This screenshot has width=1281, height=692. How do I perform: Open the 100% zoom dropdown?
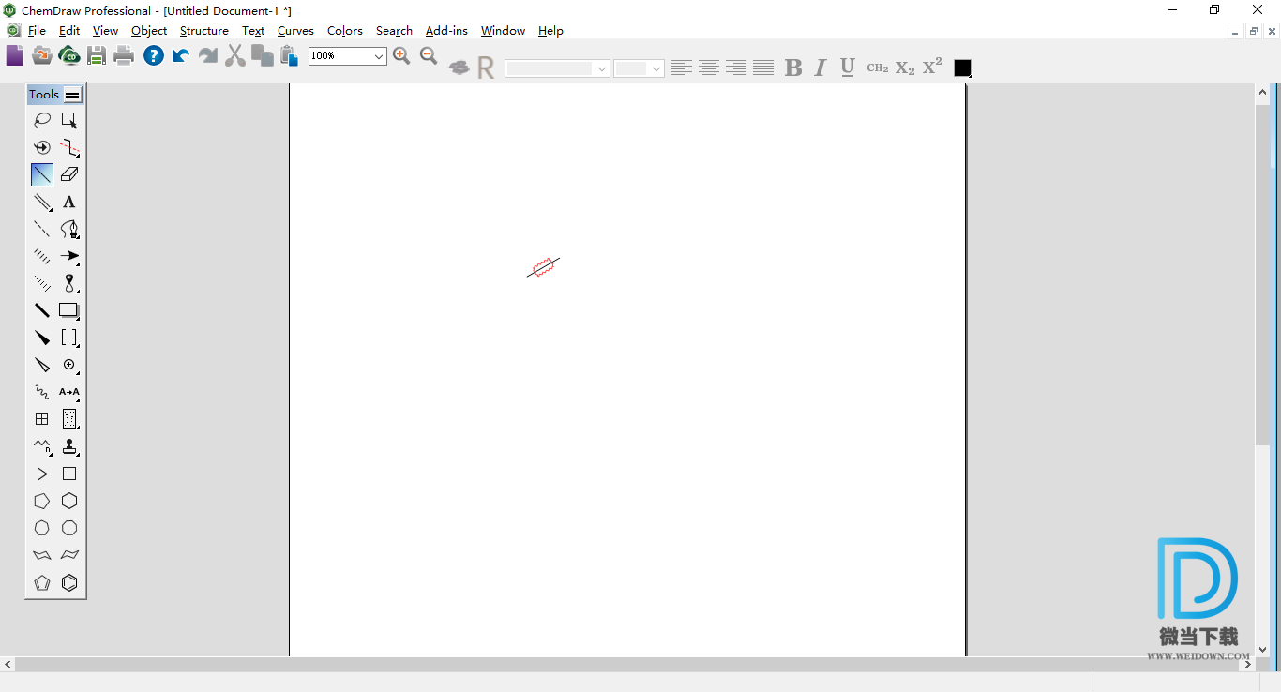pyautogui.click(x=379, y=56)
